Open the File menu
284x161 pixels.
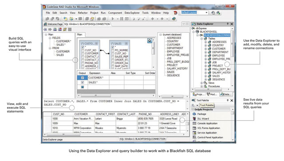(48, 13)
